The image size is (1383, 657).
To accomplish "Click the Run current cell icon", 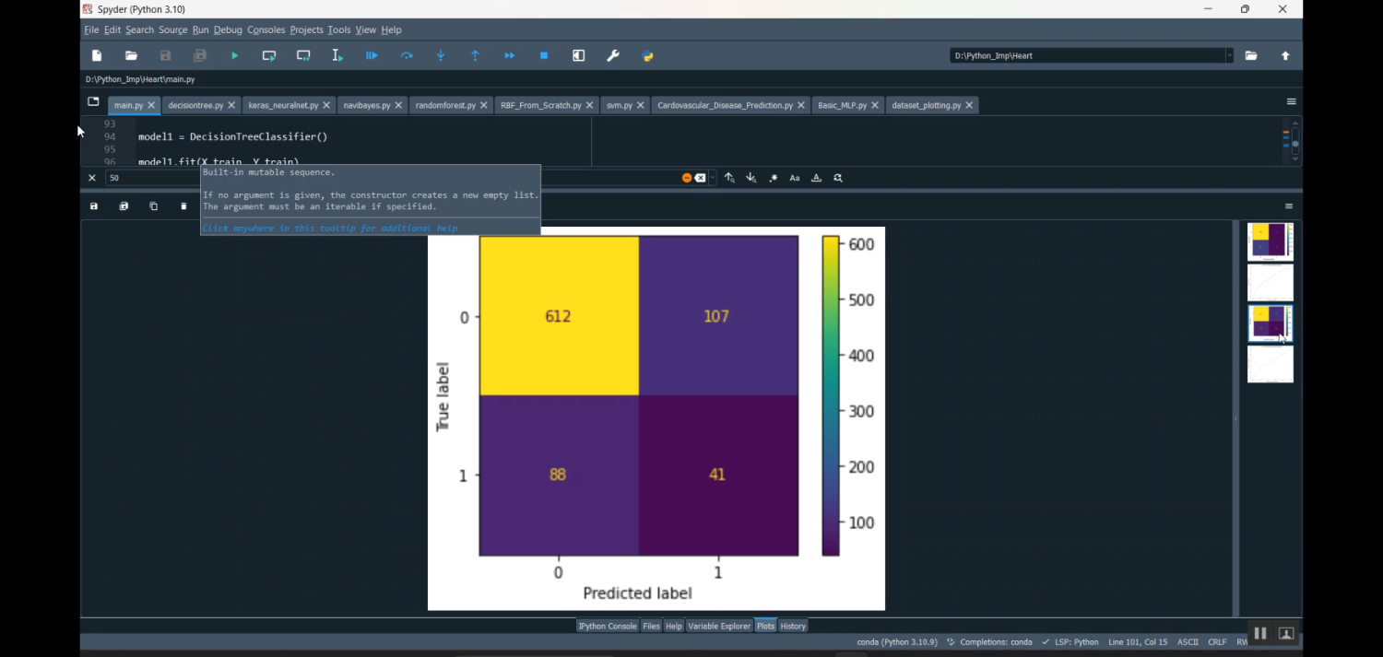I will (269, 56).
